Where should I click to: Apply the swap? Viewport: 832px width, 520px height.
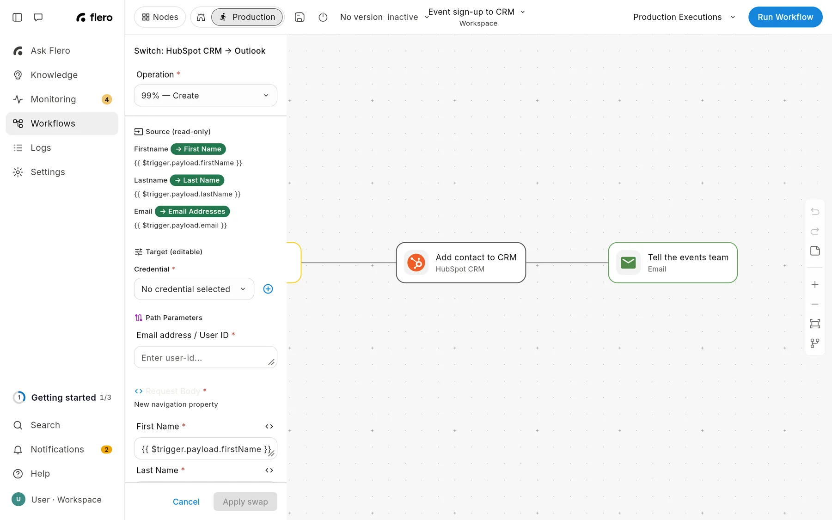pos(245,502)
